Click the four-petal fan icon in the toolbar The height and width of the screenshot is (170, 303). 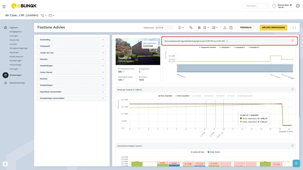199,27
